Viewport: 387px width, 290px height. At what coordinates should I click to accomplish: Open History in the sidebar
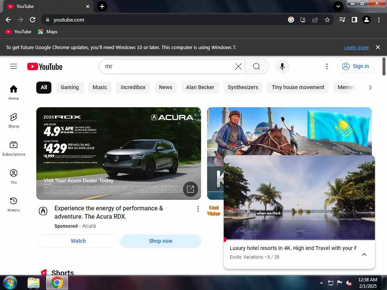14,204
